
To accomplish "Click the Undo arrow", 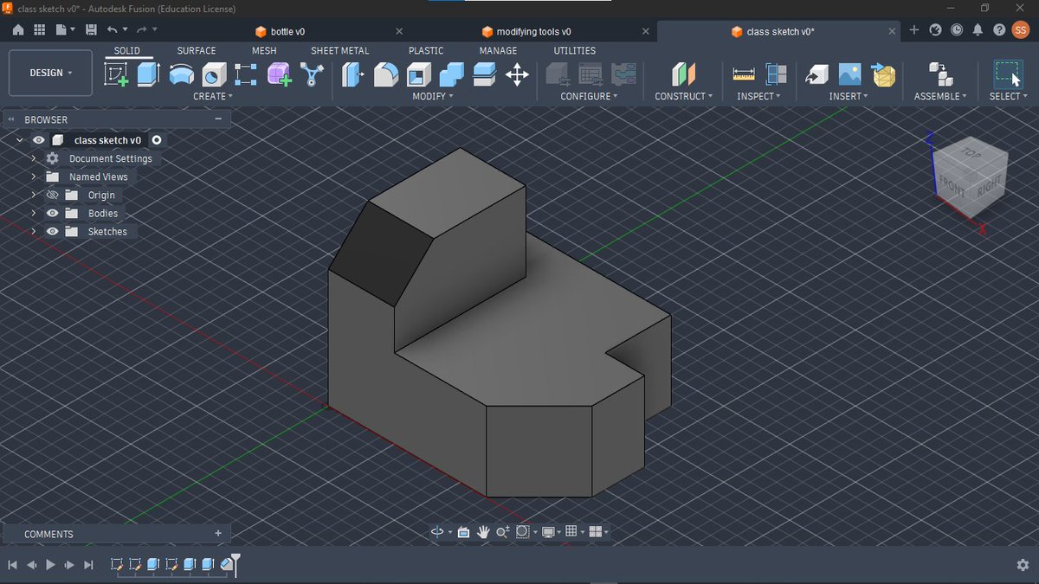I will (113, 29).
